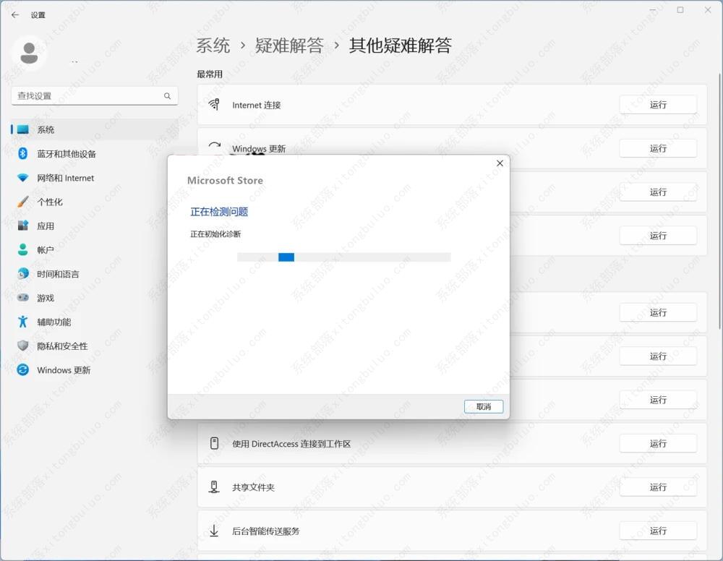Select 系统 in the left navigation
This screenshot has width=723, height=561.
(x=46, y=130)
